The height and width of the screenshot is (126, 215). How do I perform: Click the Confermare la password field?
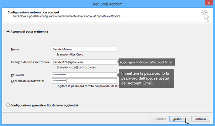pyautogui.click(x=84, y=81)
